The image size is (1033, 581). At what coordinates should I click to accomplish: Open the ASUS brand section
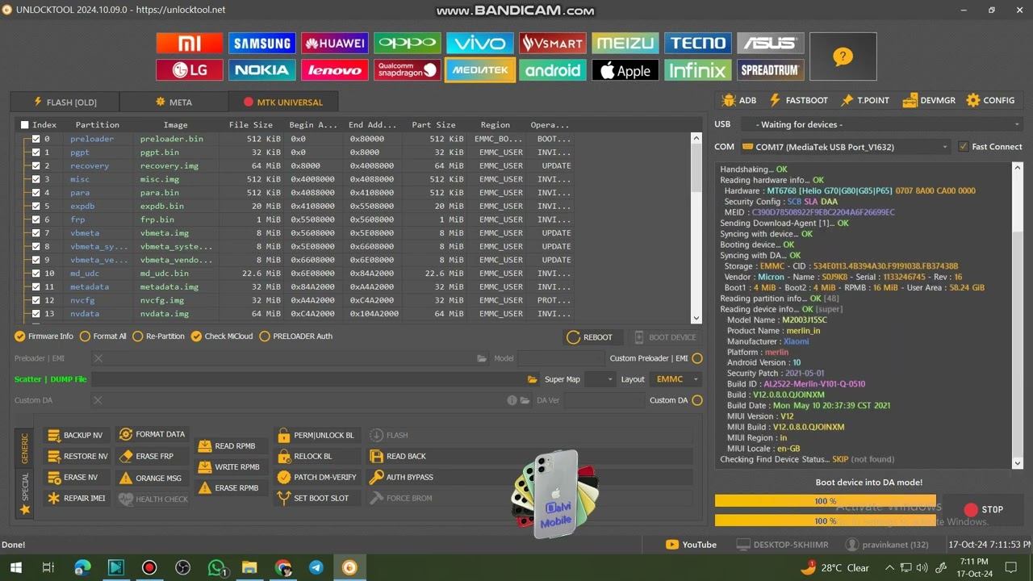[x=771, y=44]
